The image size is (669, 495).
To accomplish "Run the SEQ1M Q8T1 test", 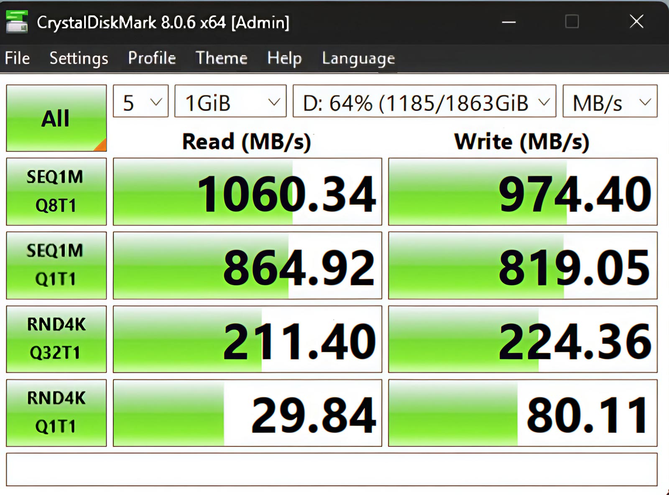I will pos(56,191).
